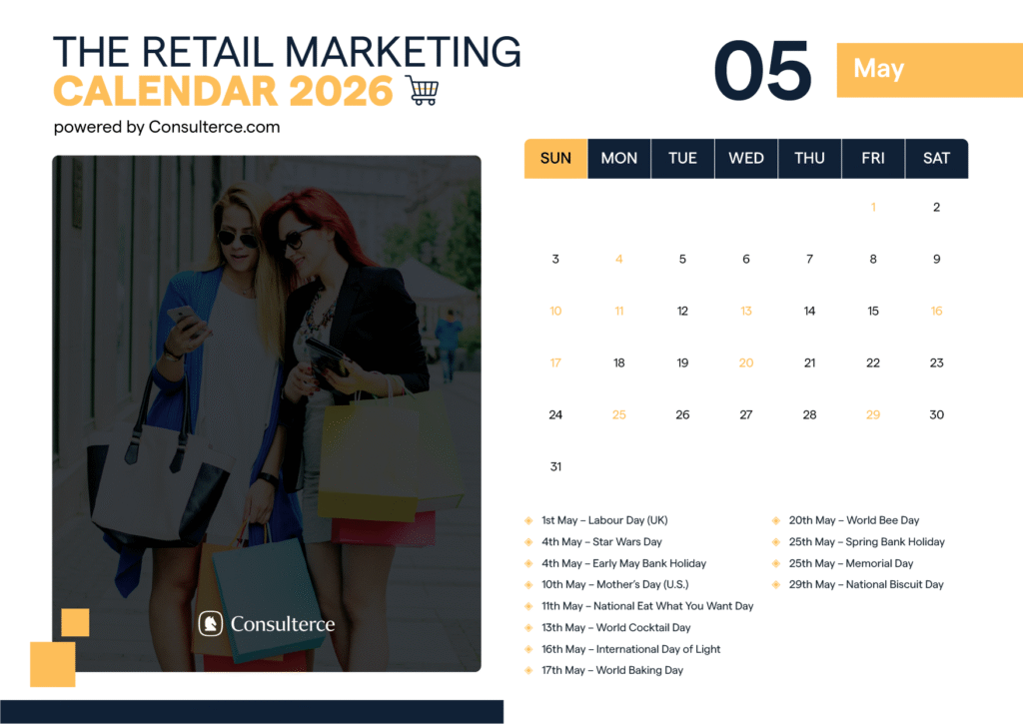Expand the SUN column header
This screenshot has height=724, width=1023.
555,158
